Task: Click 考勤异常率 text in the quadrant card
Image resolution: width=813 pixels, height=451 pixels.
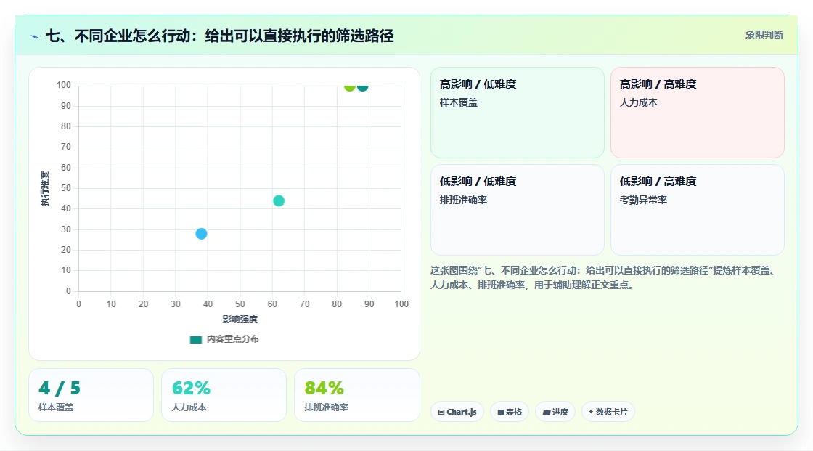Action: point(643,200)
